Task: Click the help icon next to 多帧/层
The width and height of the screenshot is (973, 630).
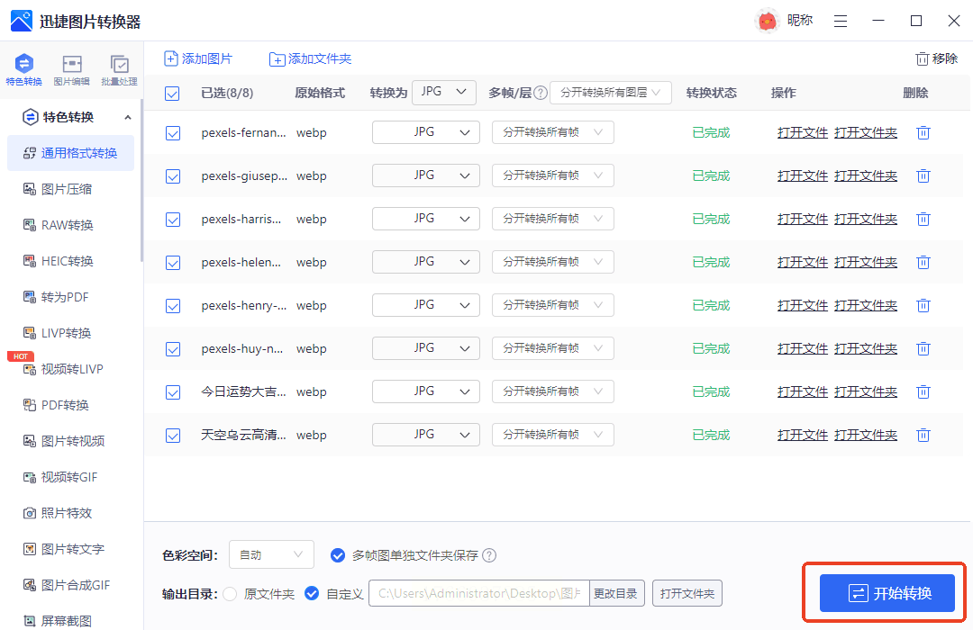Action: coord(541,93)
